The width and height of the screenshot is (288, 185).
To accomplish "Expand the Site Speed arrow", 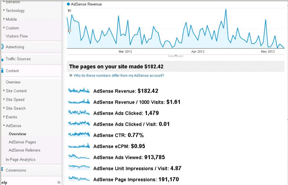I will 4,99.
